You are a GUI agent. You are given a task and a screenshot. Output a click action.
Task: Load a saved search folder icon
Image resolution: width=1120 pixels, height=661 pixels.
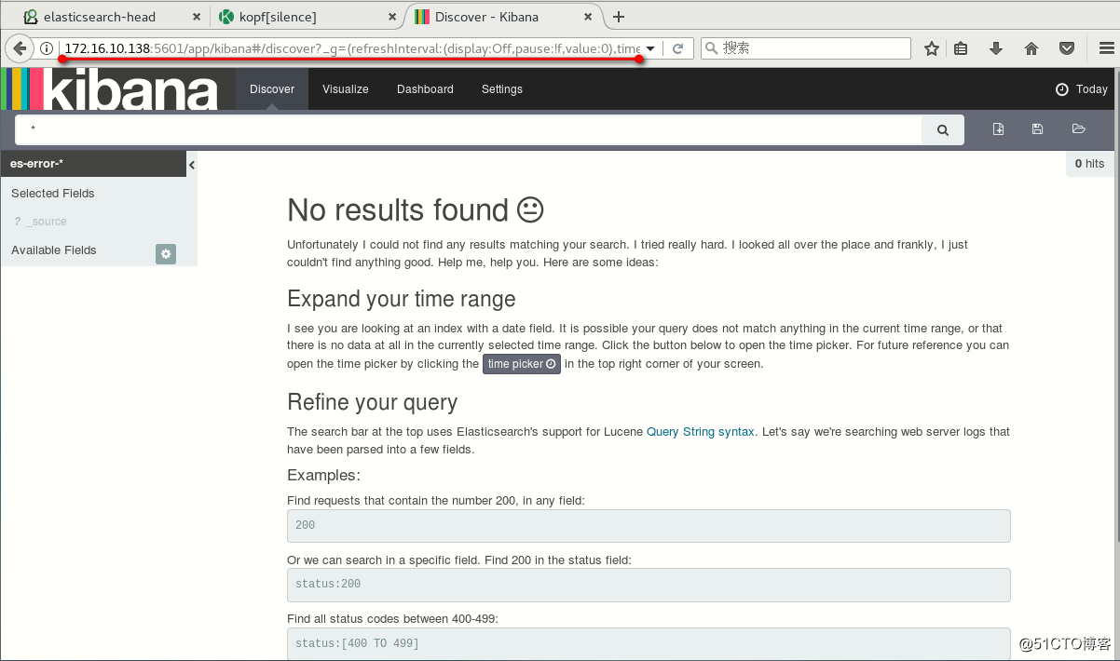pyautogui.click(x=1079, y=129)
